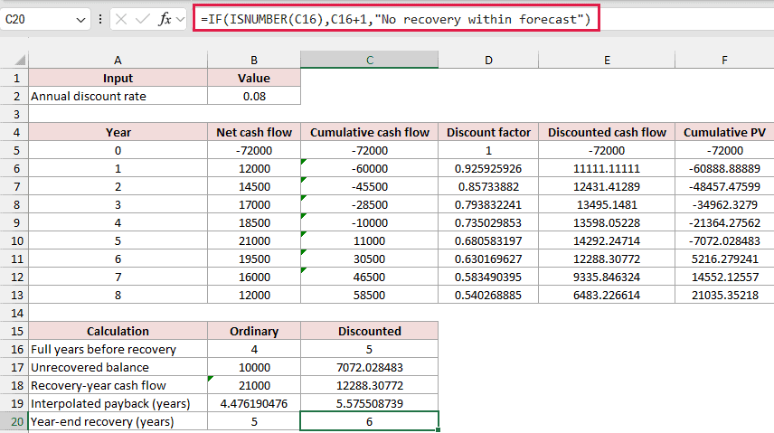
Task: Click the discount rate value 0.08
Action: pyautogui.click(x=254, y=97)
